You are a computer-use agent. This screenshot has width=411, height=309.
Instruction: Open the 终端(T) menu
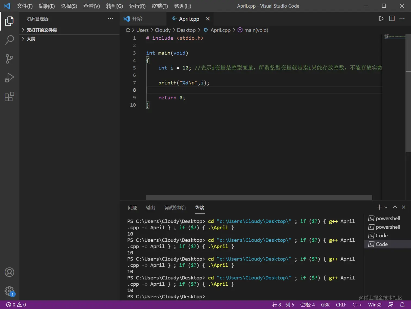pyautogui.click(x=160, y=6)
